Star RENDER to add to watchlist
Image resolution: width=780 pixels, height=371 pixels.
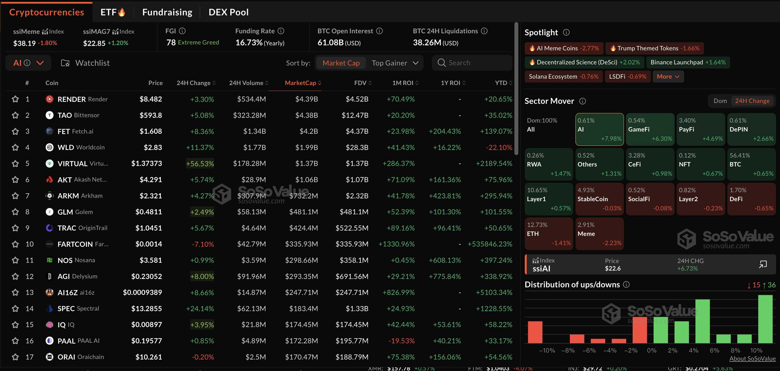[15, 99]
